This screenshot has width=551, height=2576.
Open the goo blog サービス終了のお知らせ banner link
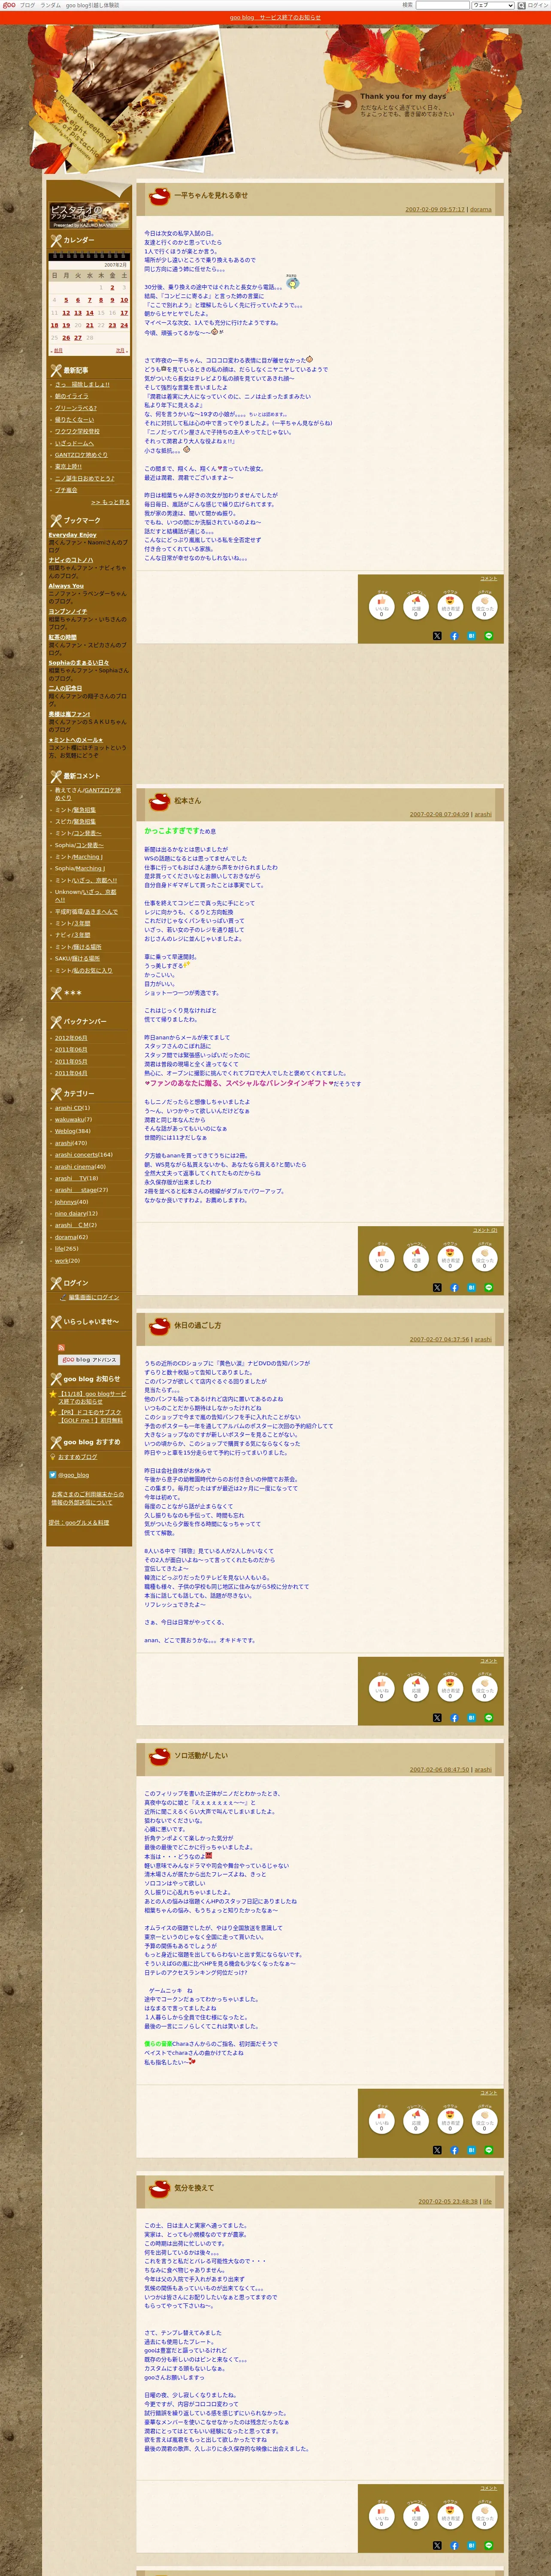tap(275, 18)
